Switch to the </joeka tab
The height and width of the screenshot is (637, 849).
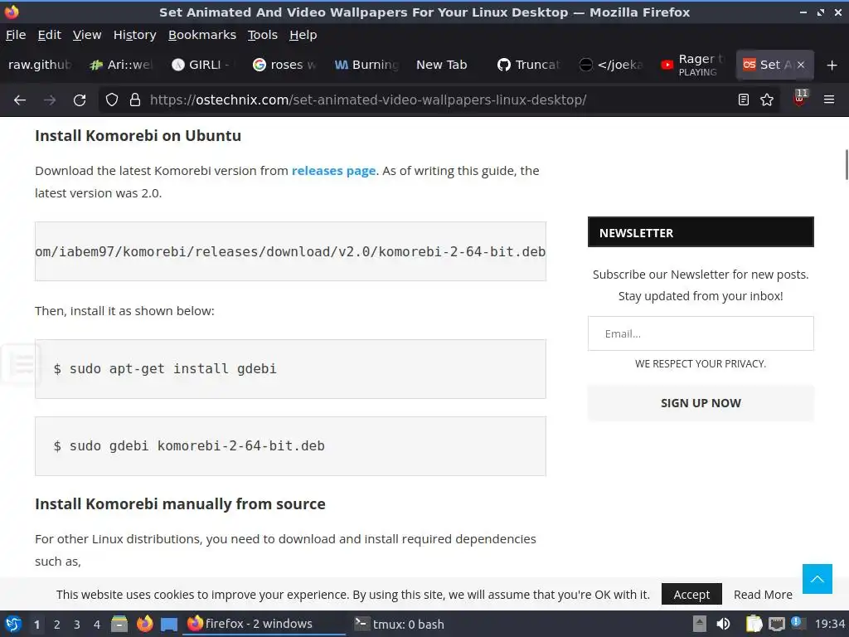(x=612, y=65)
